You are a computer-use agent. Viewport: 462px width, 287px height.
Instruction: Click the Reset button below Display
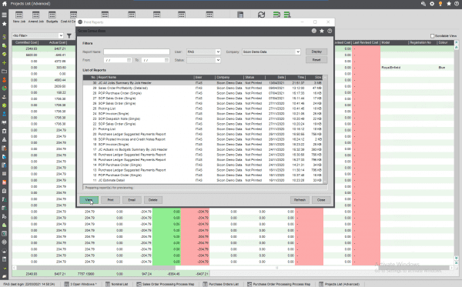[x=316, y=60]
